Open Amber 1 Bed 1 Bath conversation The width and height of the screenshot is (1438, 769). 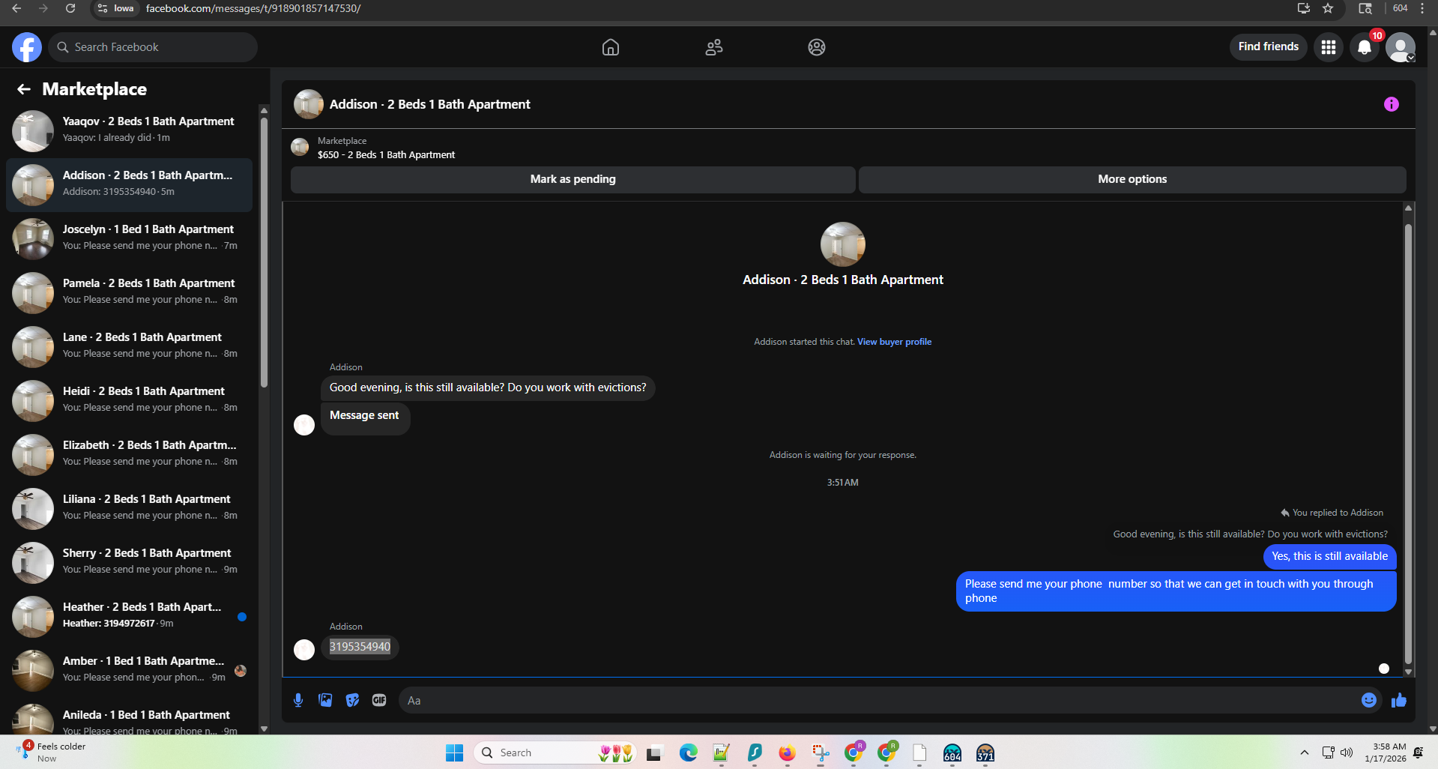click(129, 670)
